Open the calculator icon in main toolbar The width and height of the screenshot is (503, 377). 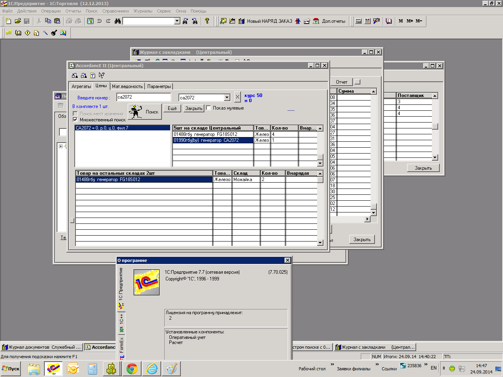click(x=358, y=21)
